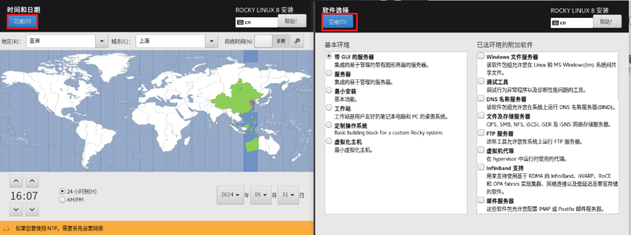Select 带 GUI 的服务器 base environment
Screen dimensions: 631x235
[x=330, y=55]
